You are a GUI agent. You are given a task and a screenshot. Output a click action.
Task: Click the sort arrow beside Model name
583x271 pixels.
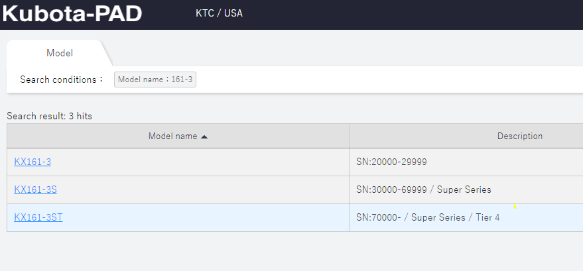[x=204, y=136]
